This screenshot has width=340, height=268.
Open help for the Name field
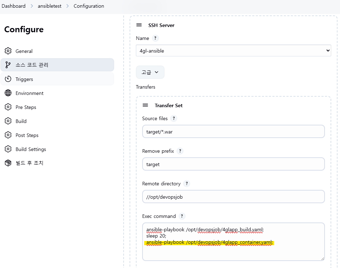coord(155,38)
